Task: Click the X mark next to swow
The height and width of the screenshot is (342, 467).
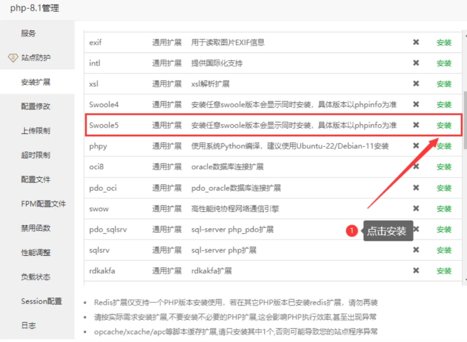Action: tap(416, 208)
